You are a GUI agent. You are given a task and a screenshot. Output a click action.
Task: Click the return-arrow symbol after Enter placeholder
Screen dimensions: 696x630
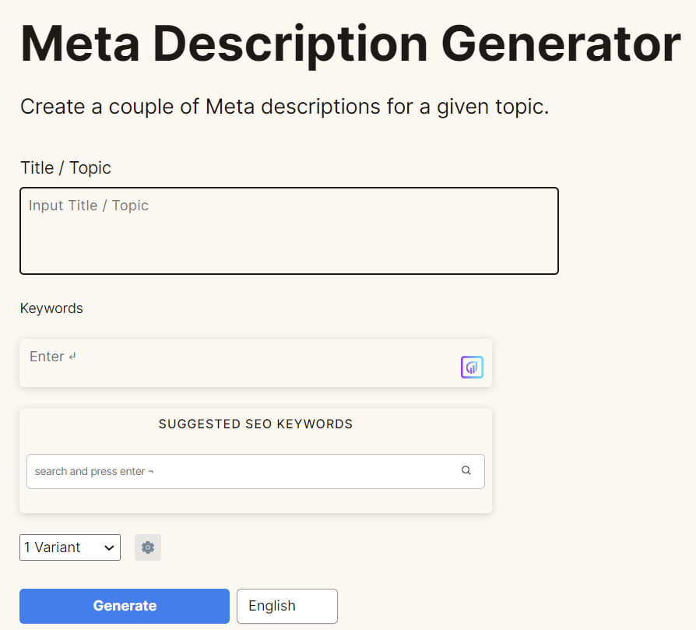[x=72, y=357]
